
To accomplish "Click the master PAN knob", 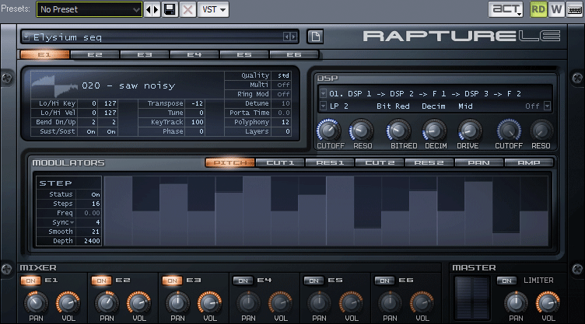I will [516, 303].
